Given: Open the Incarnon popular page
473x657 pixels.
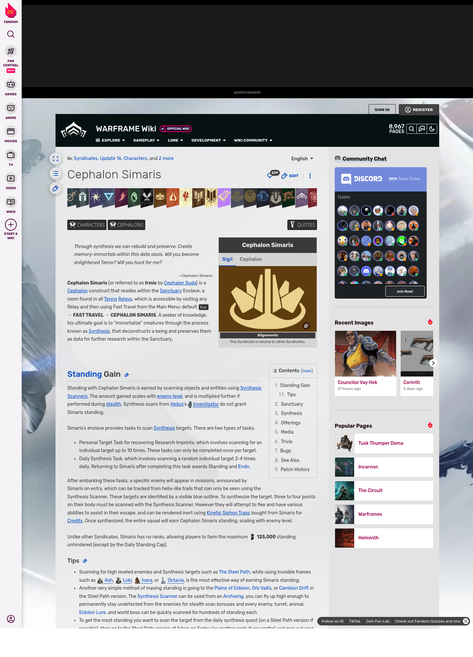Looking at the screenshot, I should click(x=384, y=467).
